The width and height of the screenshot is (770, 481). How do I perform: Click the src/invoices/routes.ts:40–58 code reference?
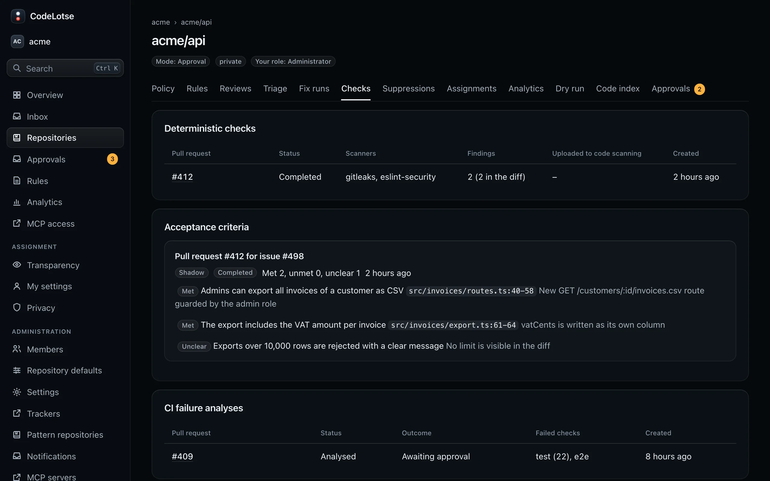coord(471,291)
